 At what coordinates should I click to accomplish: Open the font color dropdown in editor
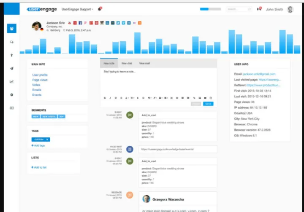pyautogui.click(x=127, y=98)
